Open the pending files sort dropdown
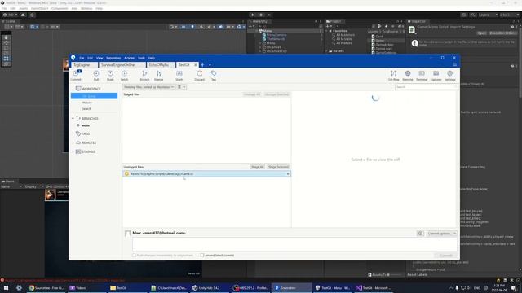Screen dimensions: 522x293 (148, 87)
